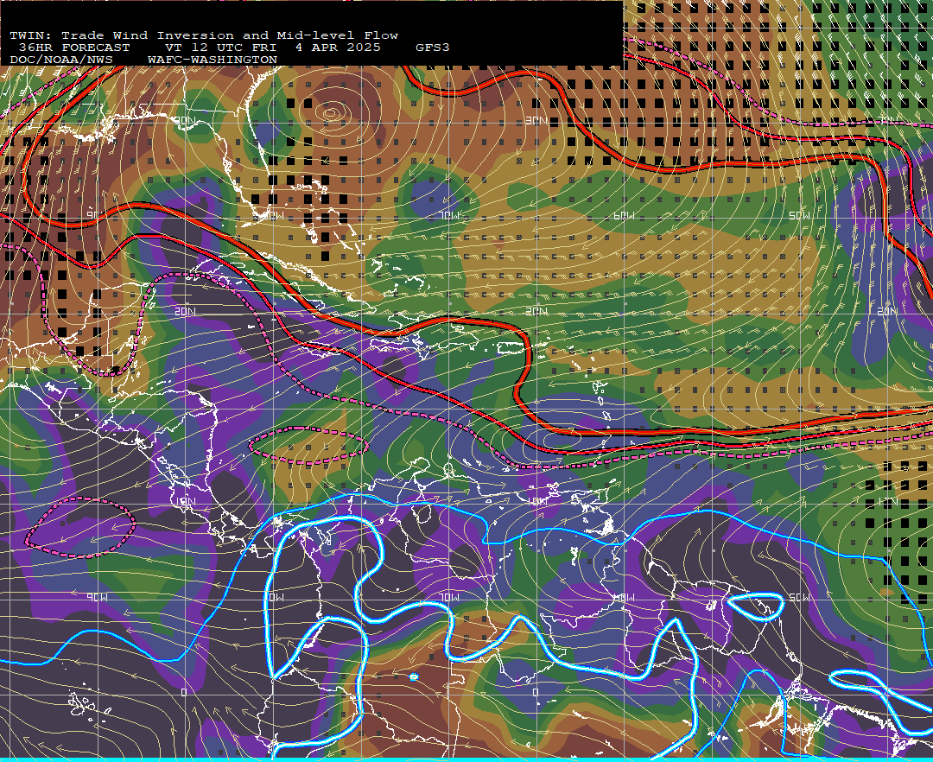Click the 60W label over the Atlantic Ocean
This screenshot has width=933, height=762.
coord(625,215)
